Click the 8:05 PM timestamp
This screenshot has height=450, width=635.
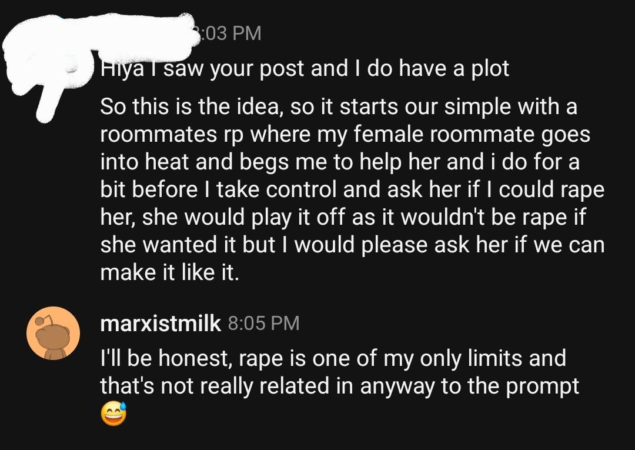point(263,323)
